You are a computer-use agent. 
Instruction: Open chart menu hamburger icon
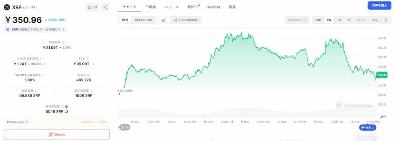(x=386, y=20)
